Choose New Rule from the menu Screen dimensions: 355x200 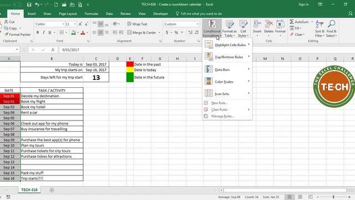(227, 103)
